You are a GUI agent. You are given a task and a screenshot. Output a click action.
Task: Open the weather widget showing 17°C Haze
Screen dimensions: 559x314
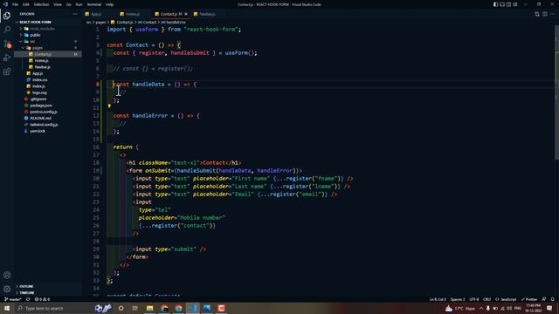(x=460, y=308)
